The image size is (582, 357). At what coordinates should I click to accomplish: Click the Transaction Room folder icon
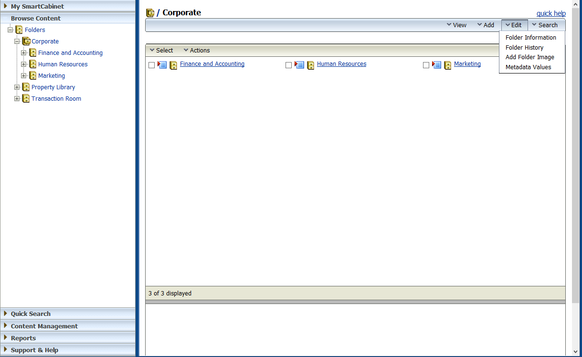(x=25, y=98)
